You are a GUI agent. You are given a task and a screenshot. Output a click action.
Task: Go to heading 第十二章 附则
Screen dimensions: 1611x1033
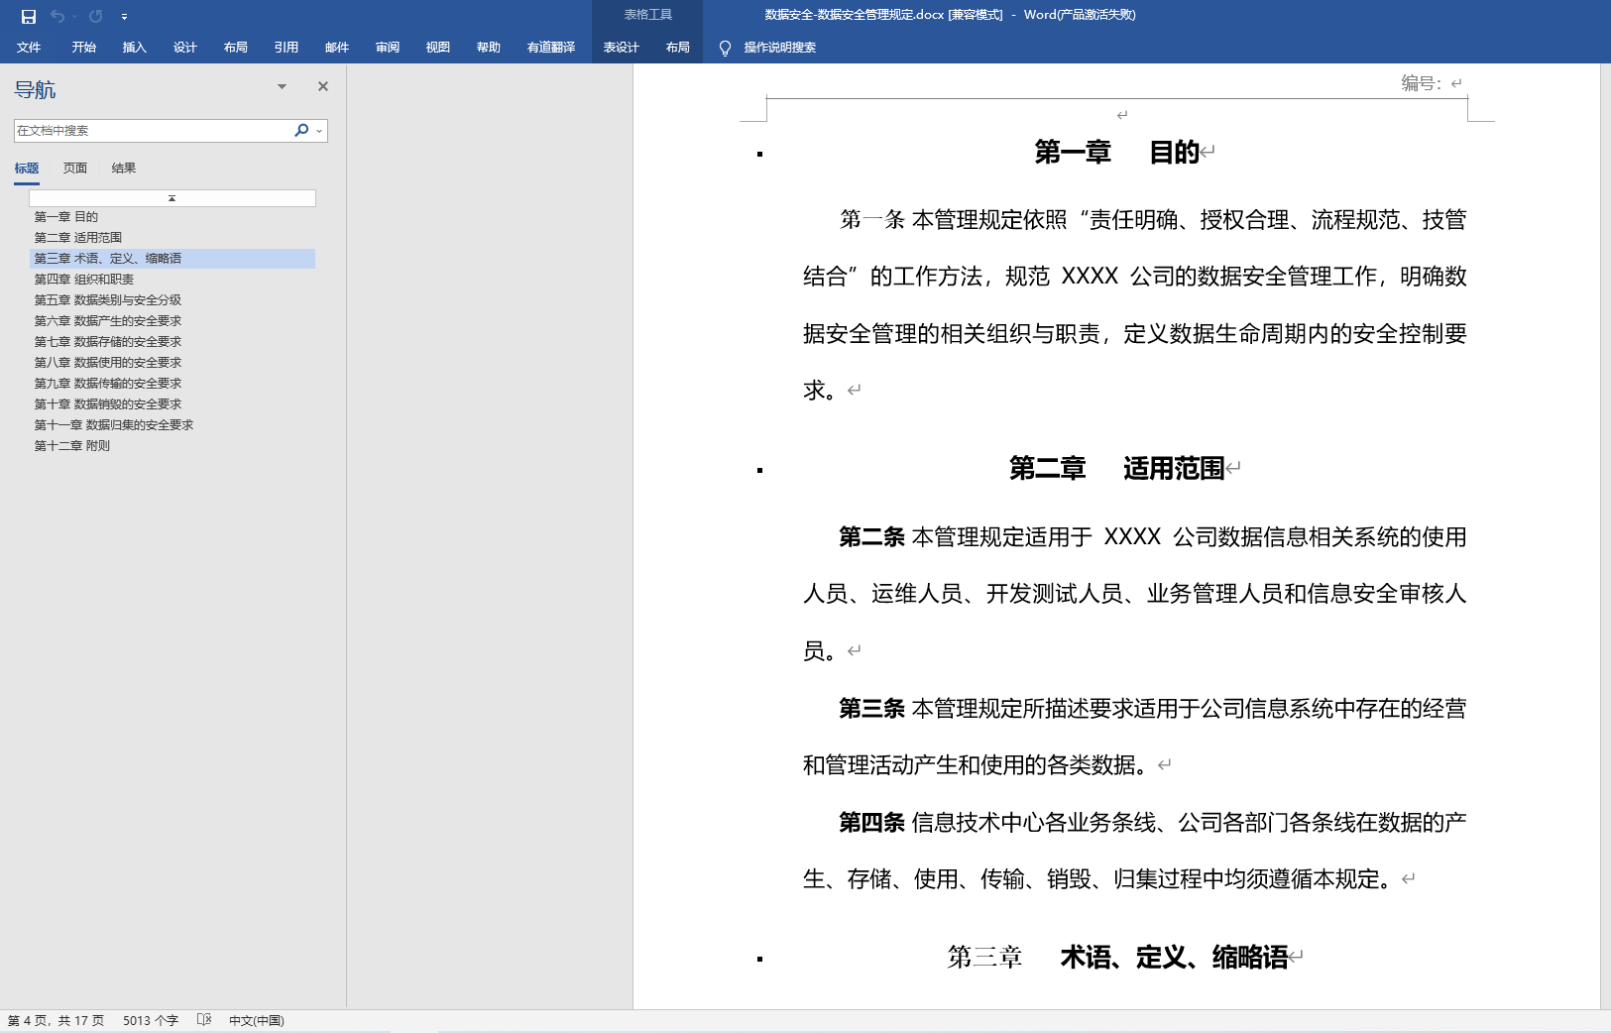click(x=173, y=446)
